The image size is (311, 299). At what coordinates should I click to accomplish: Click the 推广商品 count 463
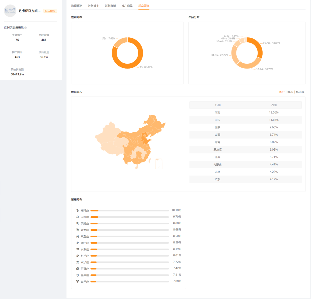pos(17,57)
